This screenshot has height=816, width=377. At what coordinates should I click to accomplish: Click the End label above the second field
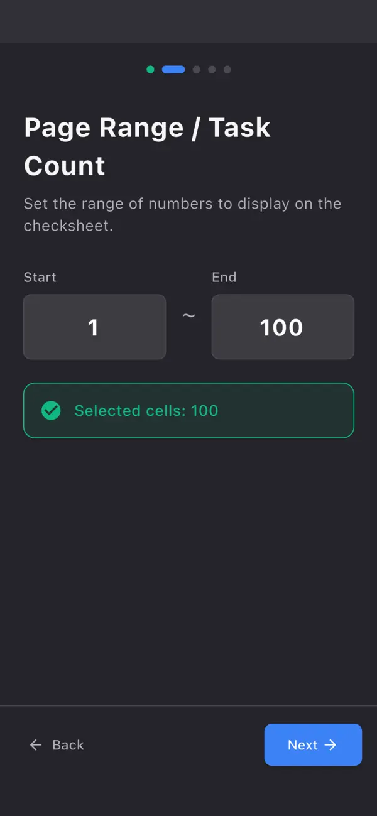click(224, 277)
